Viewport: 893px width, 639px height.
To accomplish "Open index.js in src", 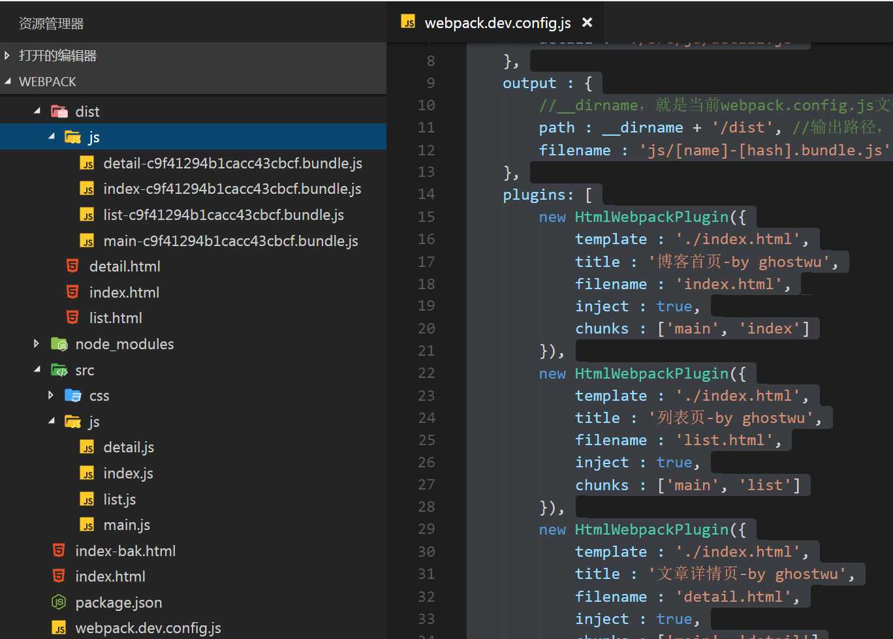I will [x=128, y=473].
